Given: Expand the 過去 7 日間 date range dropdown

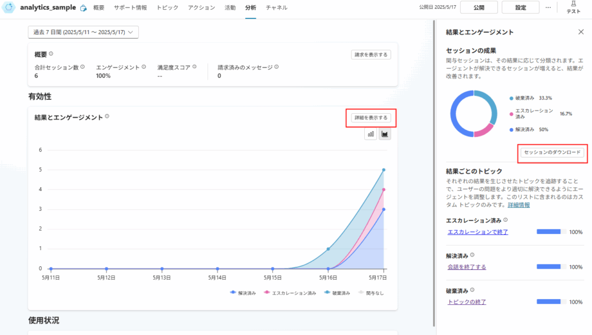Looking at the screenshot, I should [83, 32].
